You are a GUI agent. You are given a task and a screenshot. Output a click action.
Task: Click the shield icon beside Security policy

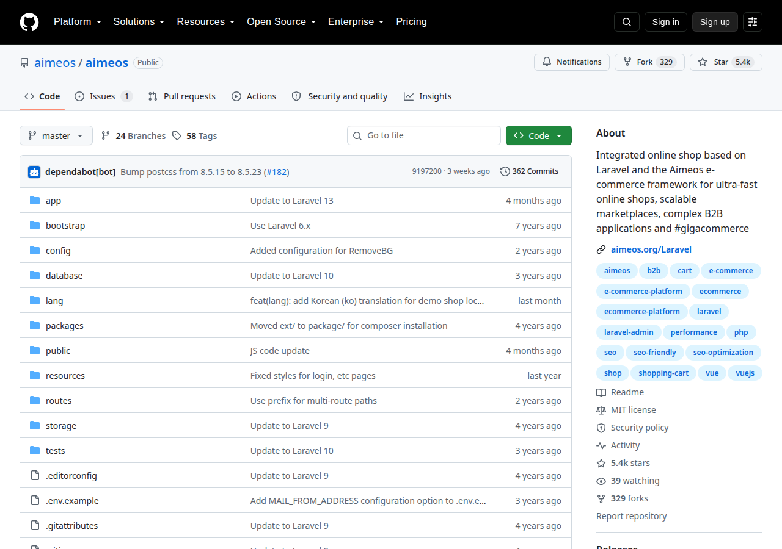[x=601, y=428]
